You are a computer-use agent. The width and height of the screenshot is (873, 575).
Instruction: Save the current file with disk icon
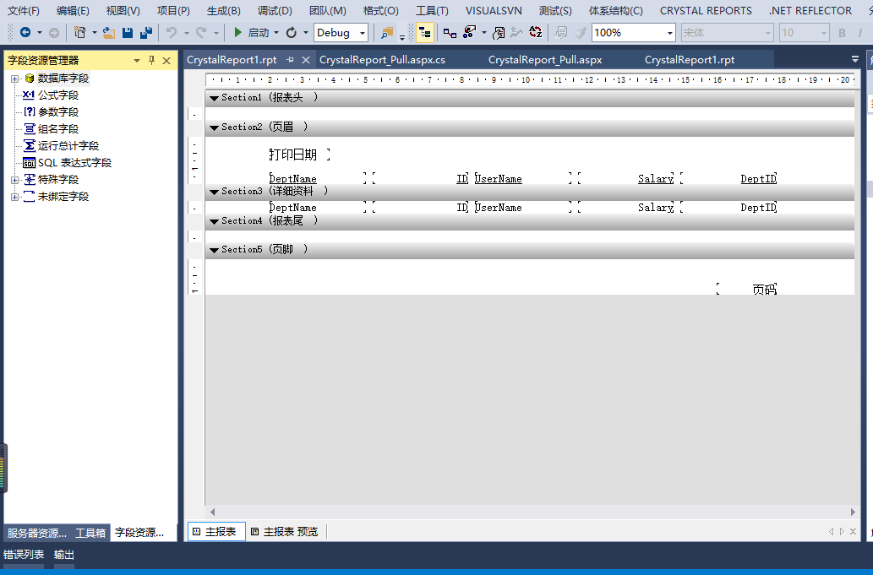(x=128, y=33)
